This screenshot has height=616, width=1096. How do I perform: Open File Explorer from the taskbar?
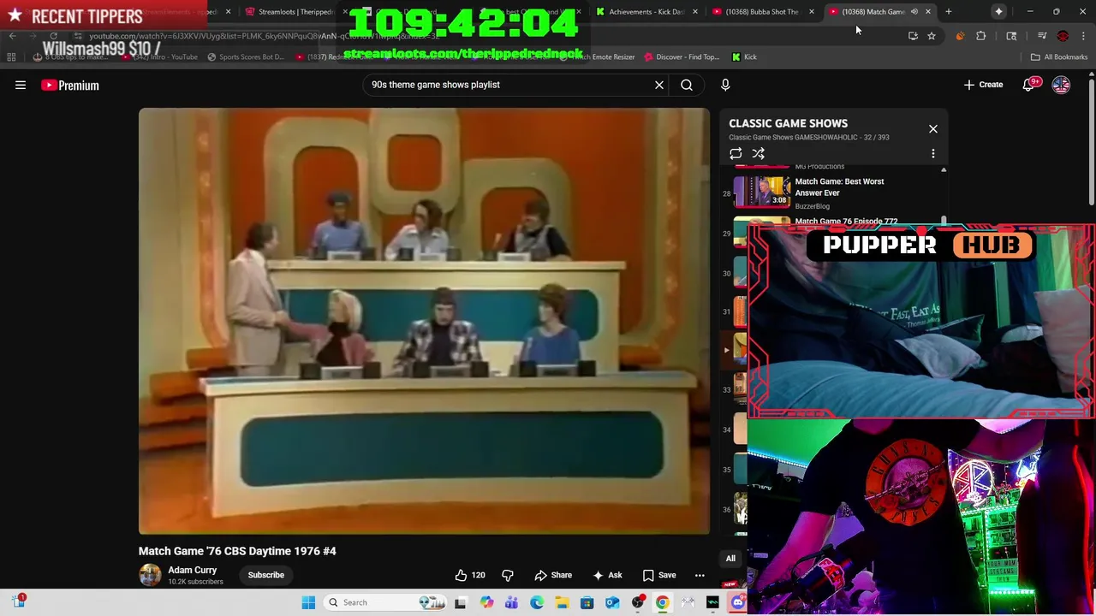click(562, 602)
